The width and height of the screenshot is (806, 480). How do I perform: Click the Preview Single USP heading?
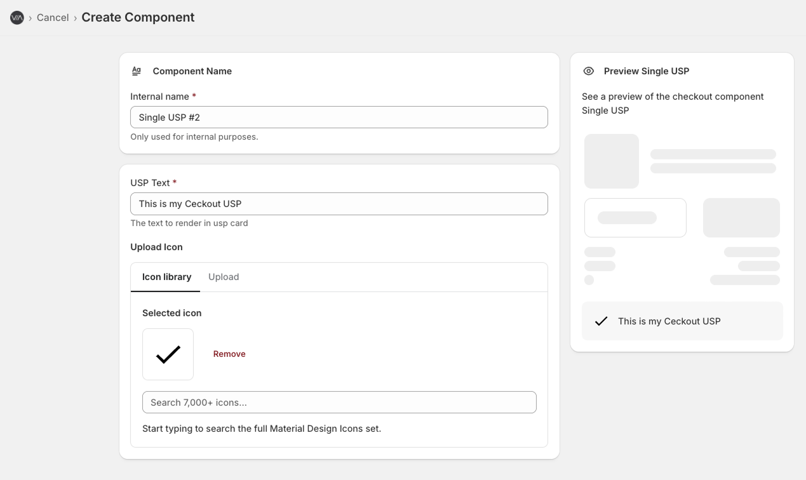(x=647, y=71)
